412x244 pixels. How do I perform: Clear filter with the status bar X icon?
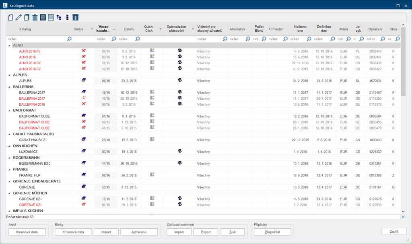(x=403, y=217)
